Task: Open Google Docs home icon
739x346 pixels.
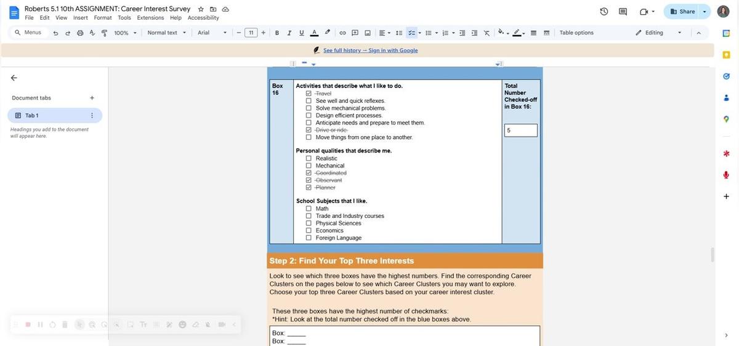Action: coord(14,12)
